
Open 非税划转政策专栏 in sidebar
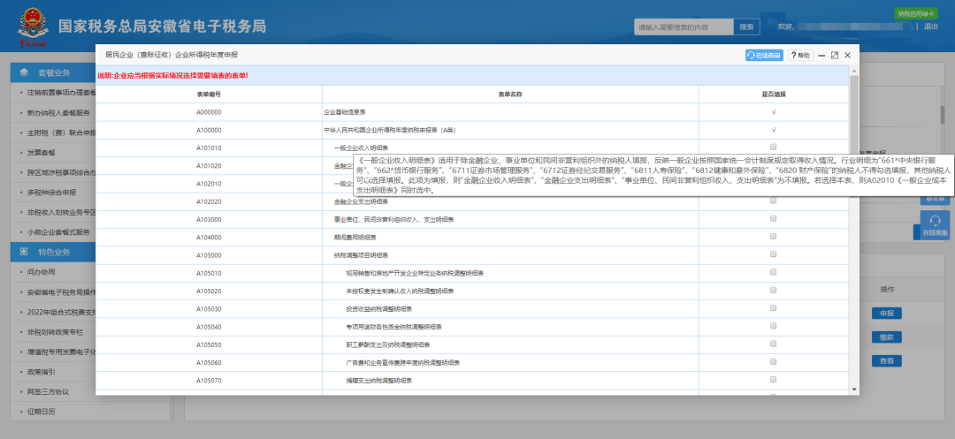(54, 332)
